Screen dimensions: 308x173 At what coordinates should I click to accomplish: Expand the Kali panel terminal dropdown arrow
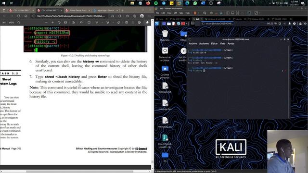186,24
